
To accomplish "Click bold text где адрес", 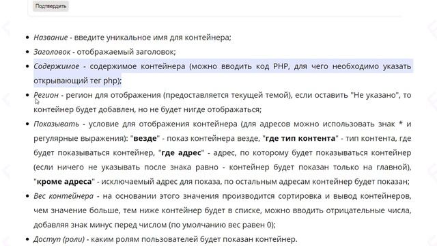I will [181, 153].
